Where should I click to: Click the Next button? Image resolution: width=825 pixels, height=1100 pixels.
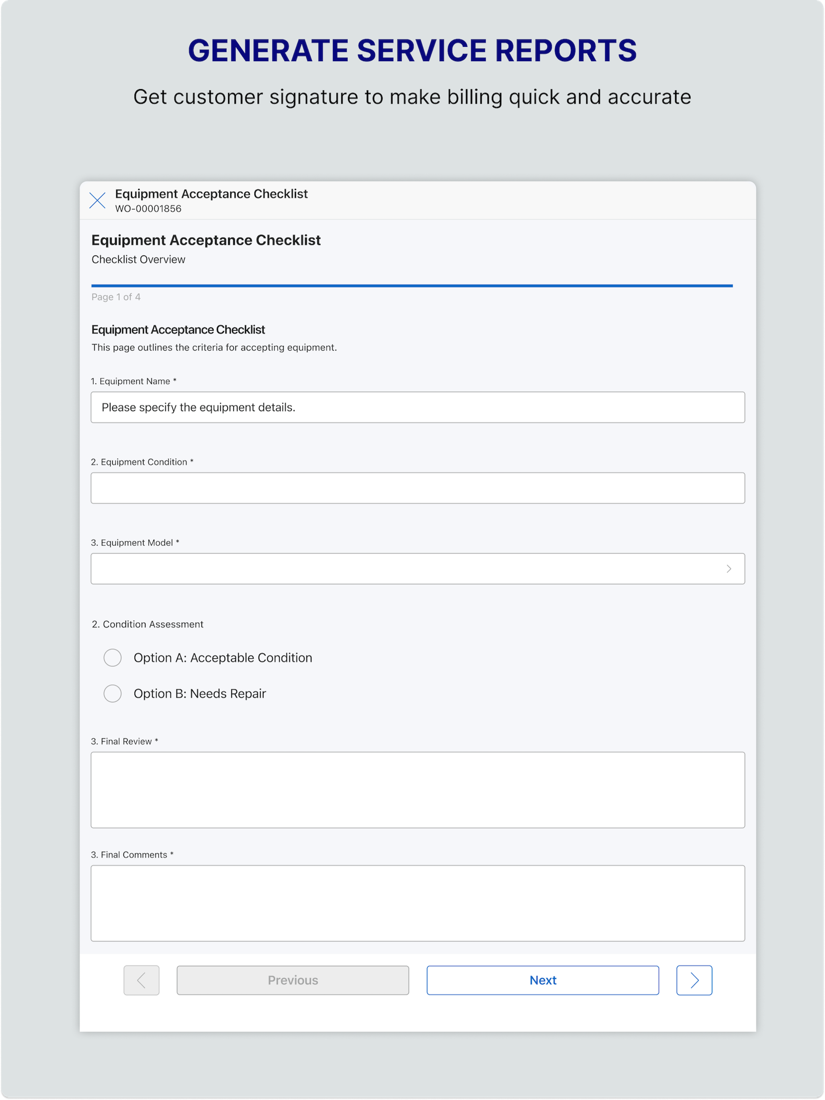542,980
